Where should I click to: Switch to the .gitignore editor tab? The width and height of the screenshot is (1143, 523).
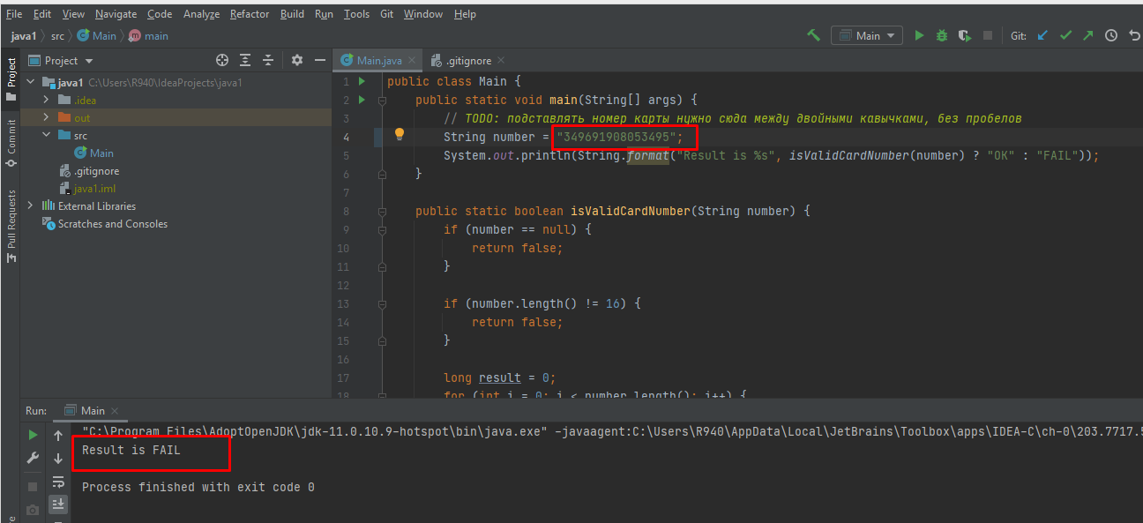pyautogui.click(x=467, y=60)
